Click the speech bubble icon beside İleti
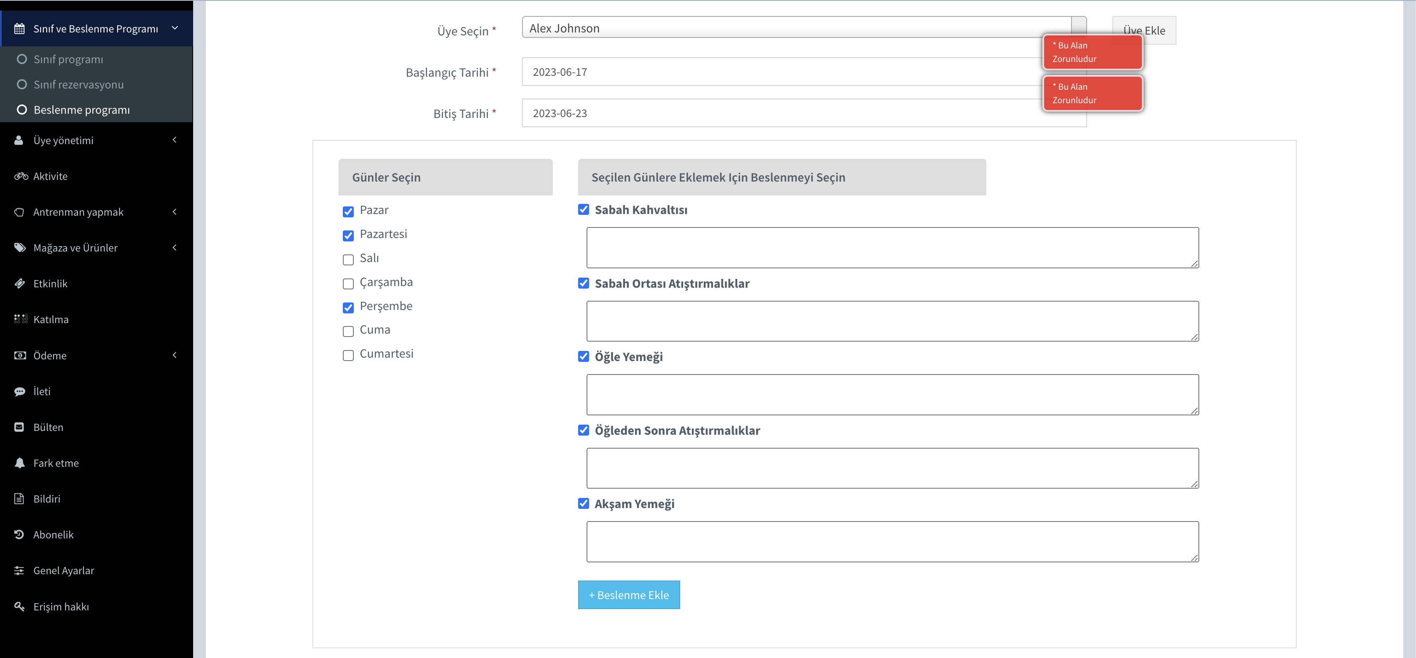This screenshot has height=658, width=1416. (20, 391)
